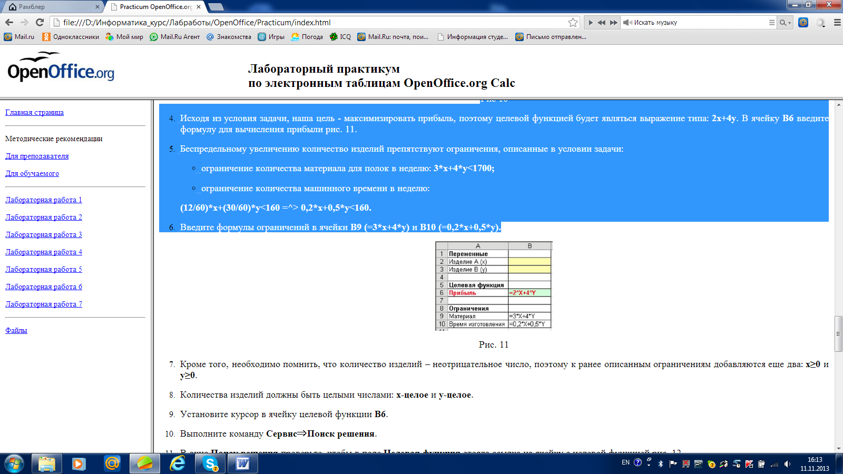Open Игры bookmark
This screenshot has height=474, width=843.
[x=271, y=37]
